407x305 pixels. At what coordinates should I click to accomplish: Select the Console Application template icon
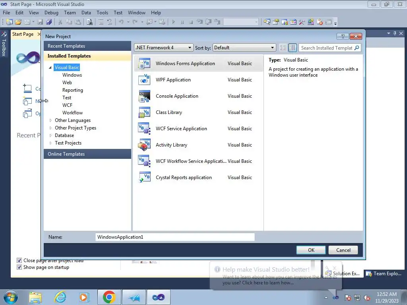[x=144, y=96]
